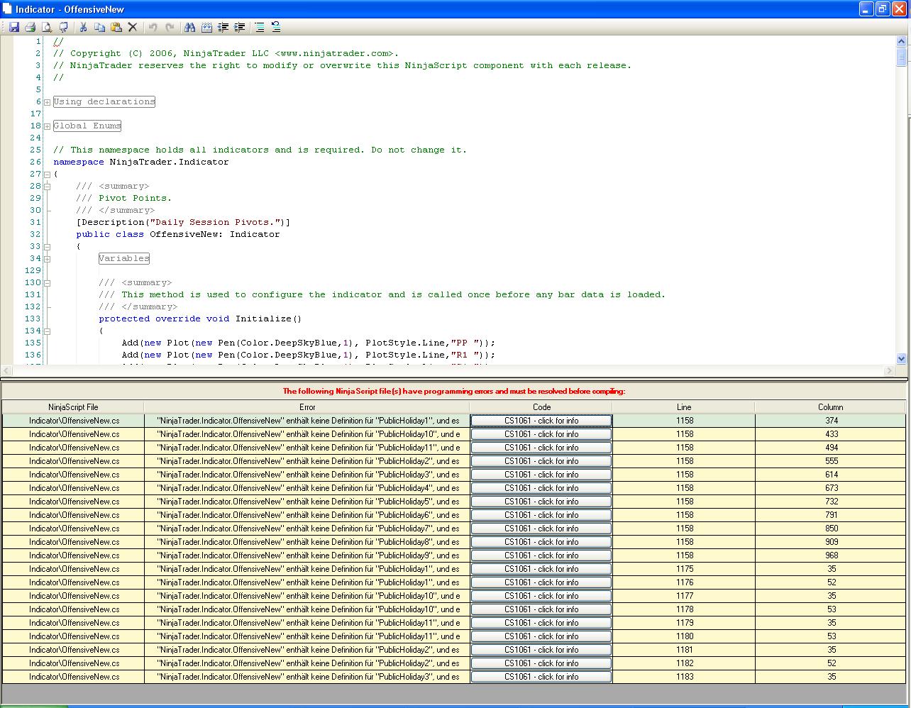Click CS1061 button for the line 1183 error
The image size is (911, 708).
click(x=541, y=677)
